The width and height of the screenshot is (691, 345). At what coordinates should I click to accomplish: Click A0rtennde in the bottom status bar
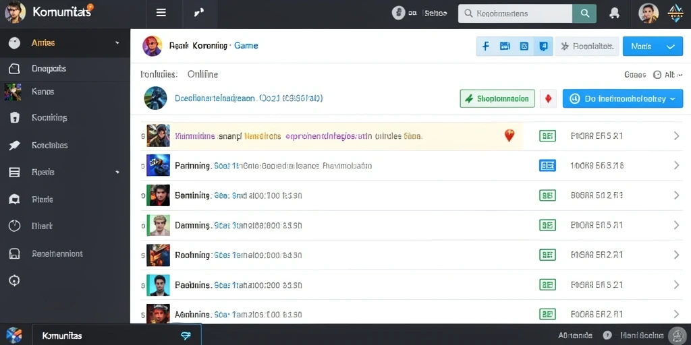click(575, 336)
